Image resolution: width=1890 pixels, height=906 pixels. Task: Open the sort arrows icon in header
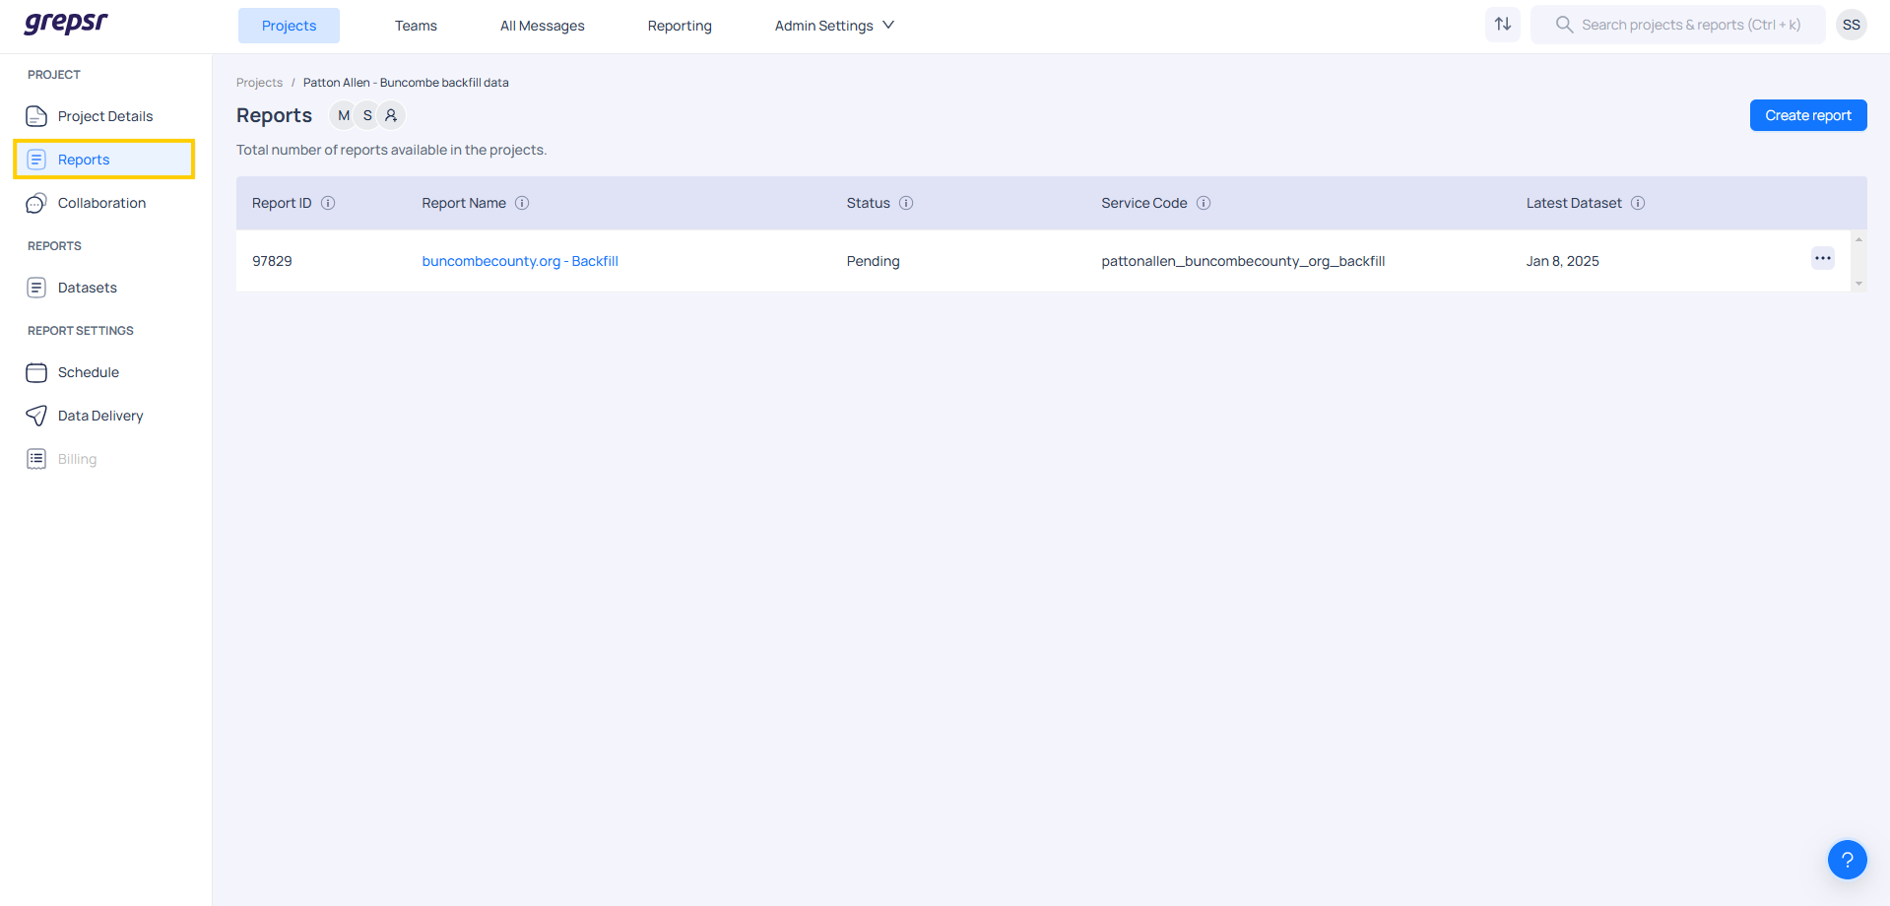[x=1502, y=25]
